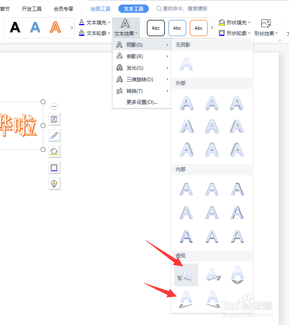
Task: Open the 三维旋转(D) submenu
Action: (x=142, y=79)
